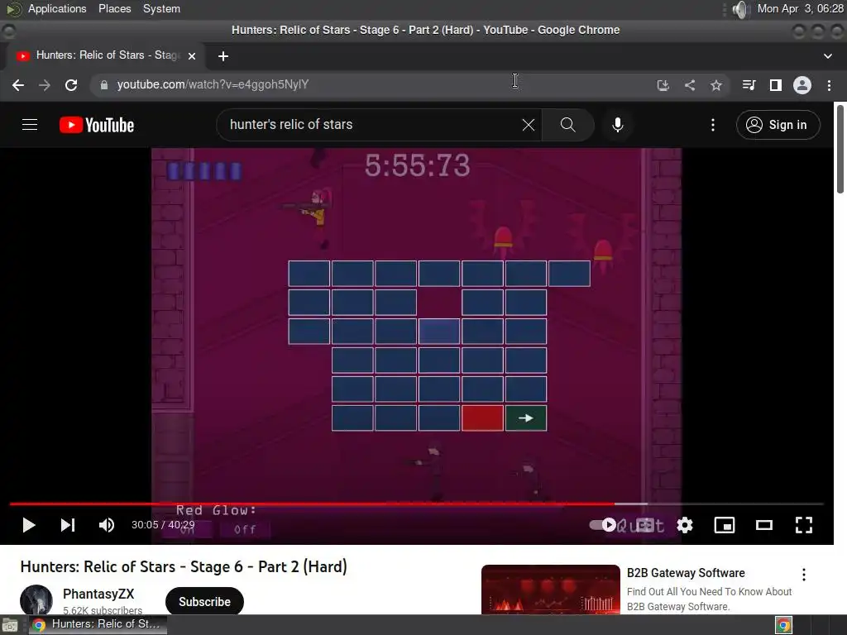This screenshot has width=847, height=635.
Task: Toggle Chrome side panel
Action: pos(776,85)
